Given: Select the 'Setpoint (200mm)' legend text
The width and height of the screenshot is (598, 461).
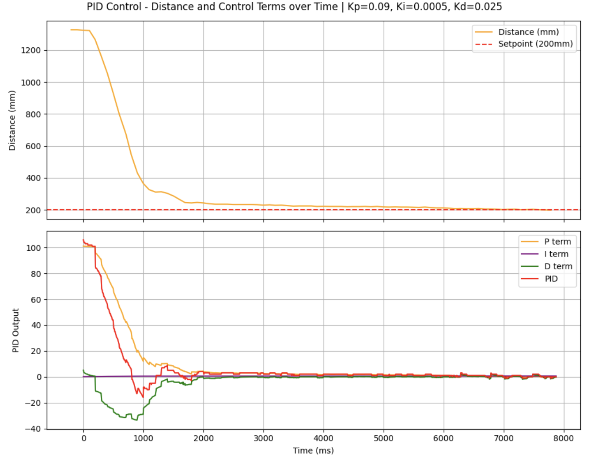Looking at the screenshot, I should [x=535, y=44].
